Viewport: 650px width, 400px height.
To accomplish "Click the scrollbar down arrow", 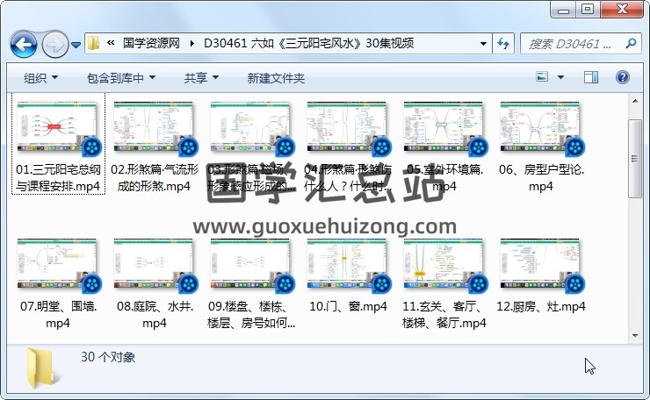I will (x=635, y=336).
